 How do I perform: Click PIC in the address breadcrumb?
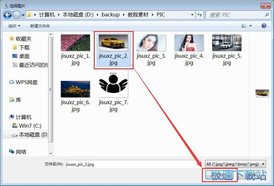161,15
